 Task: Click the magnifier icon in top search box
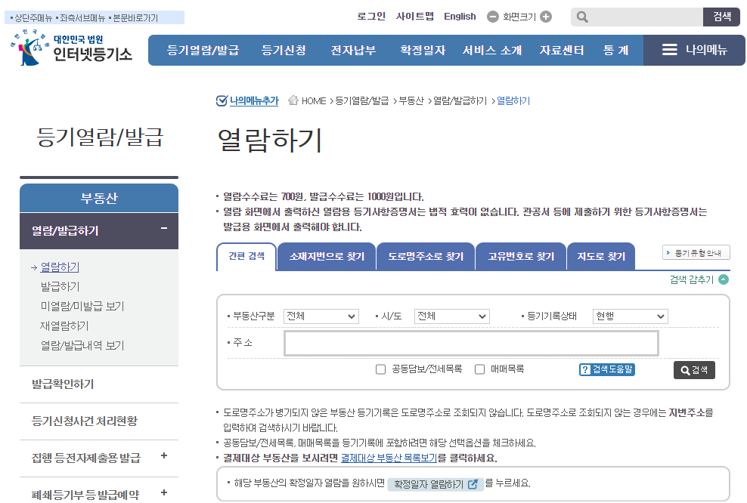[x=581, y=17]
